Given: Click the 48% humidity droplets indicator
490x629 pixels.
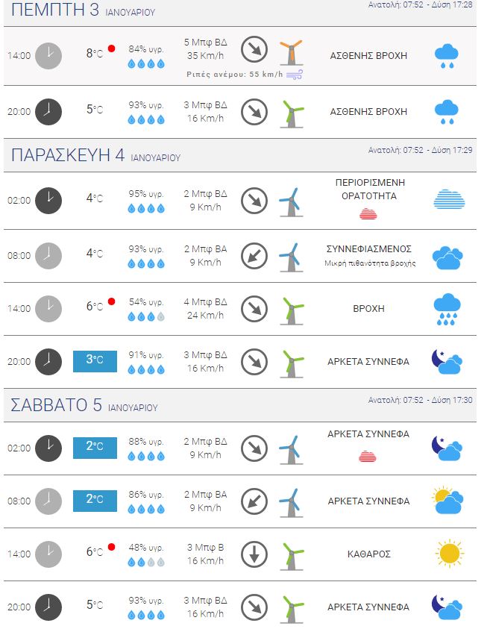Looking at the screenshot, I should tap(146, 563).
